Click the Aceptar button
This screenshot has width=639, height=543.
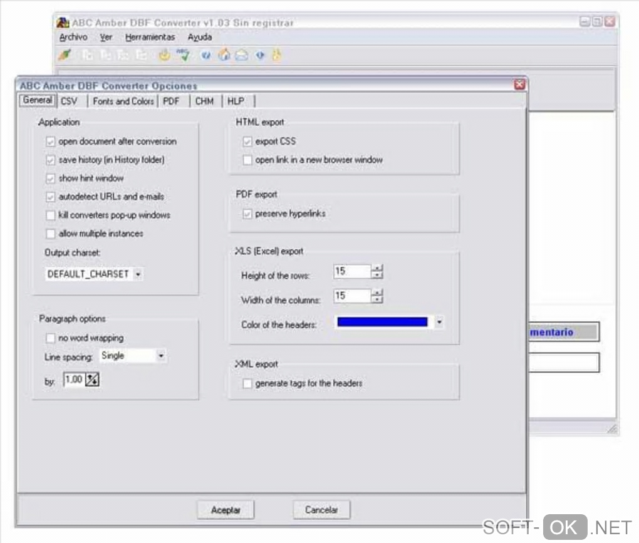226,510
